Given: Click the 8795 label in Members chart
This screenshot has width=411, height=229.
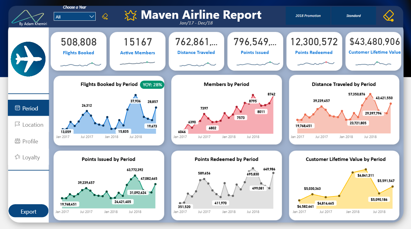Looking at the screenshot, I should [253, 101].
